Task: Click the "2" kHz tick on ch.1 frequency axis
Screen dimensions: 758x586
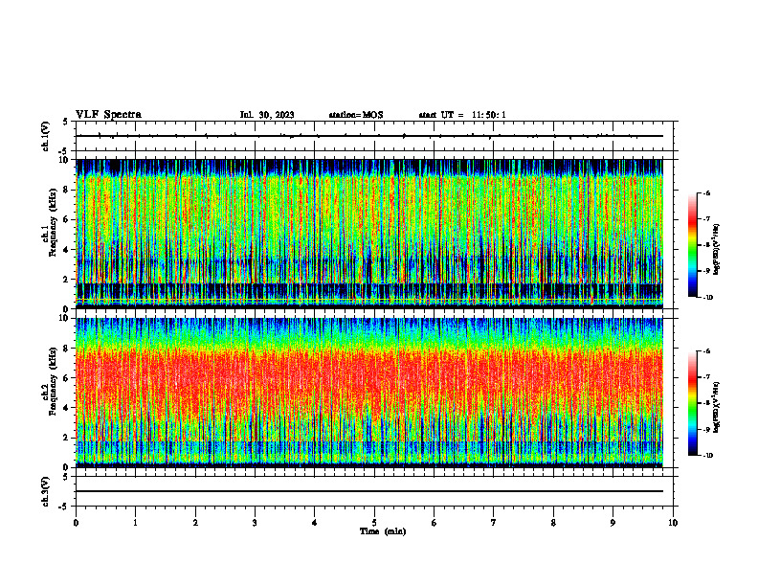Action: [67, 280]
